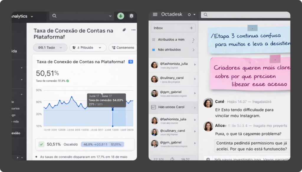
Task: Click Carol's avatar in the chat
Action: 208,103
